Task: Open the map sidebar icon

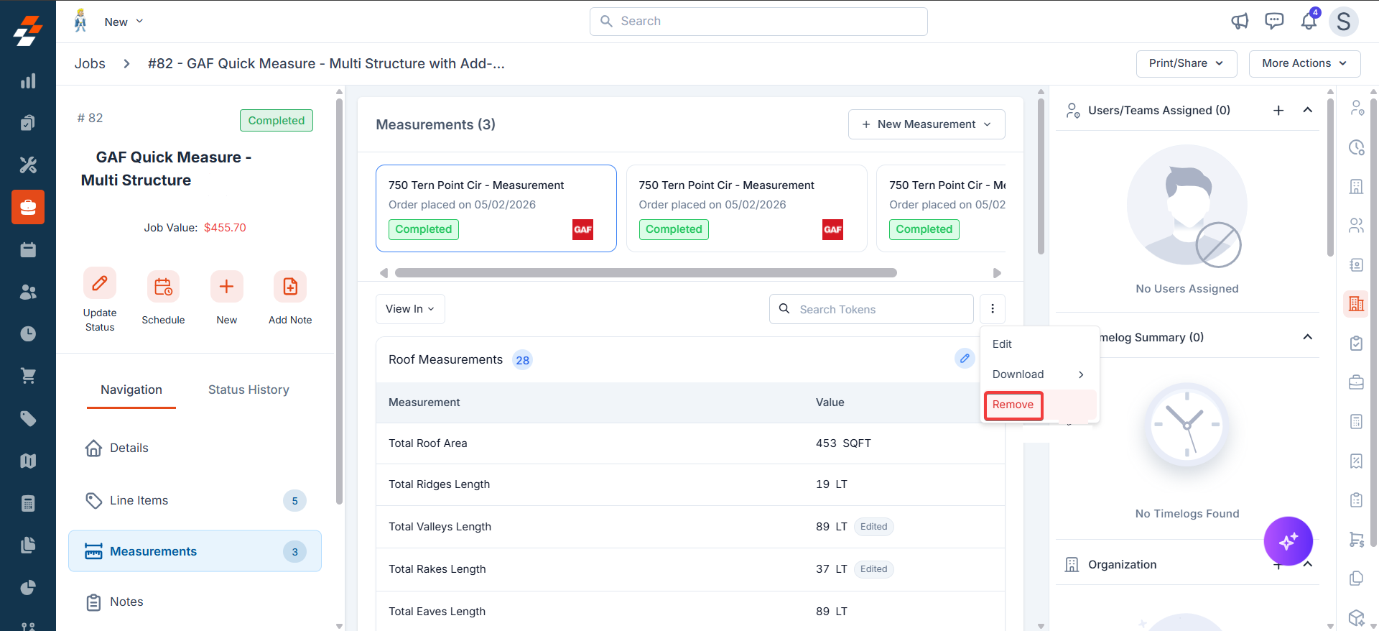Action: pos(28,461)
